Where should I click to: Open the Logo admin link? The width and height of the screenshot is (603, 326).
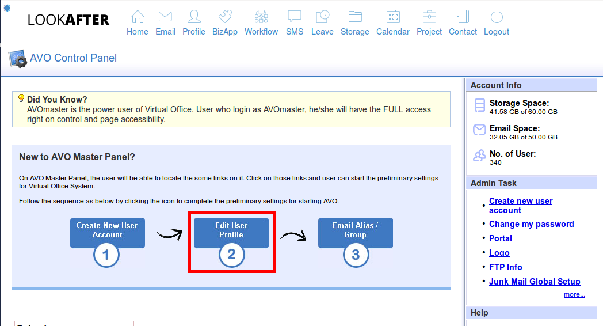[x=499, y=253]
